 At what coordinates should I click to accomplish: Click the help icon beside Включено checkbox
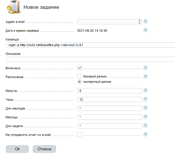145,68
